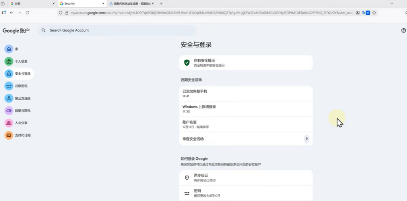Image resolution: width=407 pixels, height=201 pixels.
Task: Bookmark this page with star icon
Action: coord(374,13)
